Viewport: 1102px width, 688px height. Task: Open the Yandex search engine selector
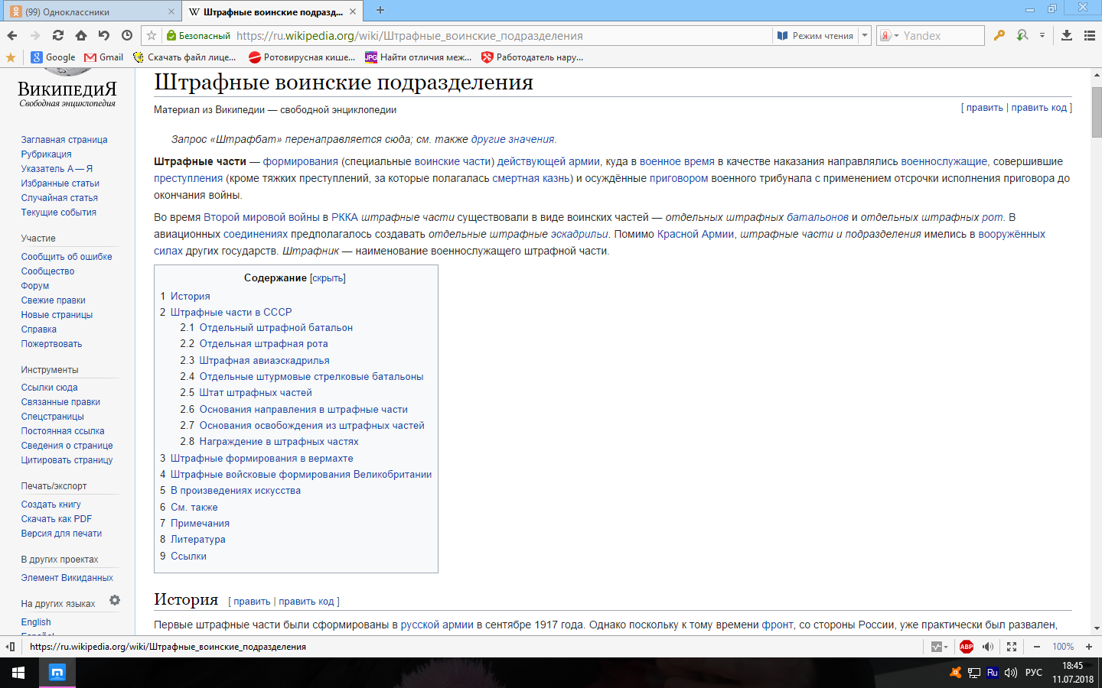point(888,35)
